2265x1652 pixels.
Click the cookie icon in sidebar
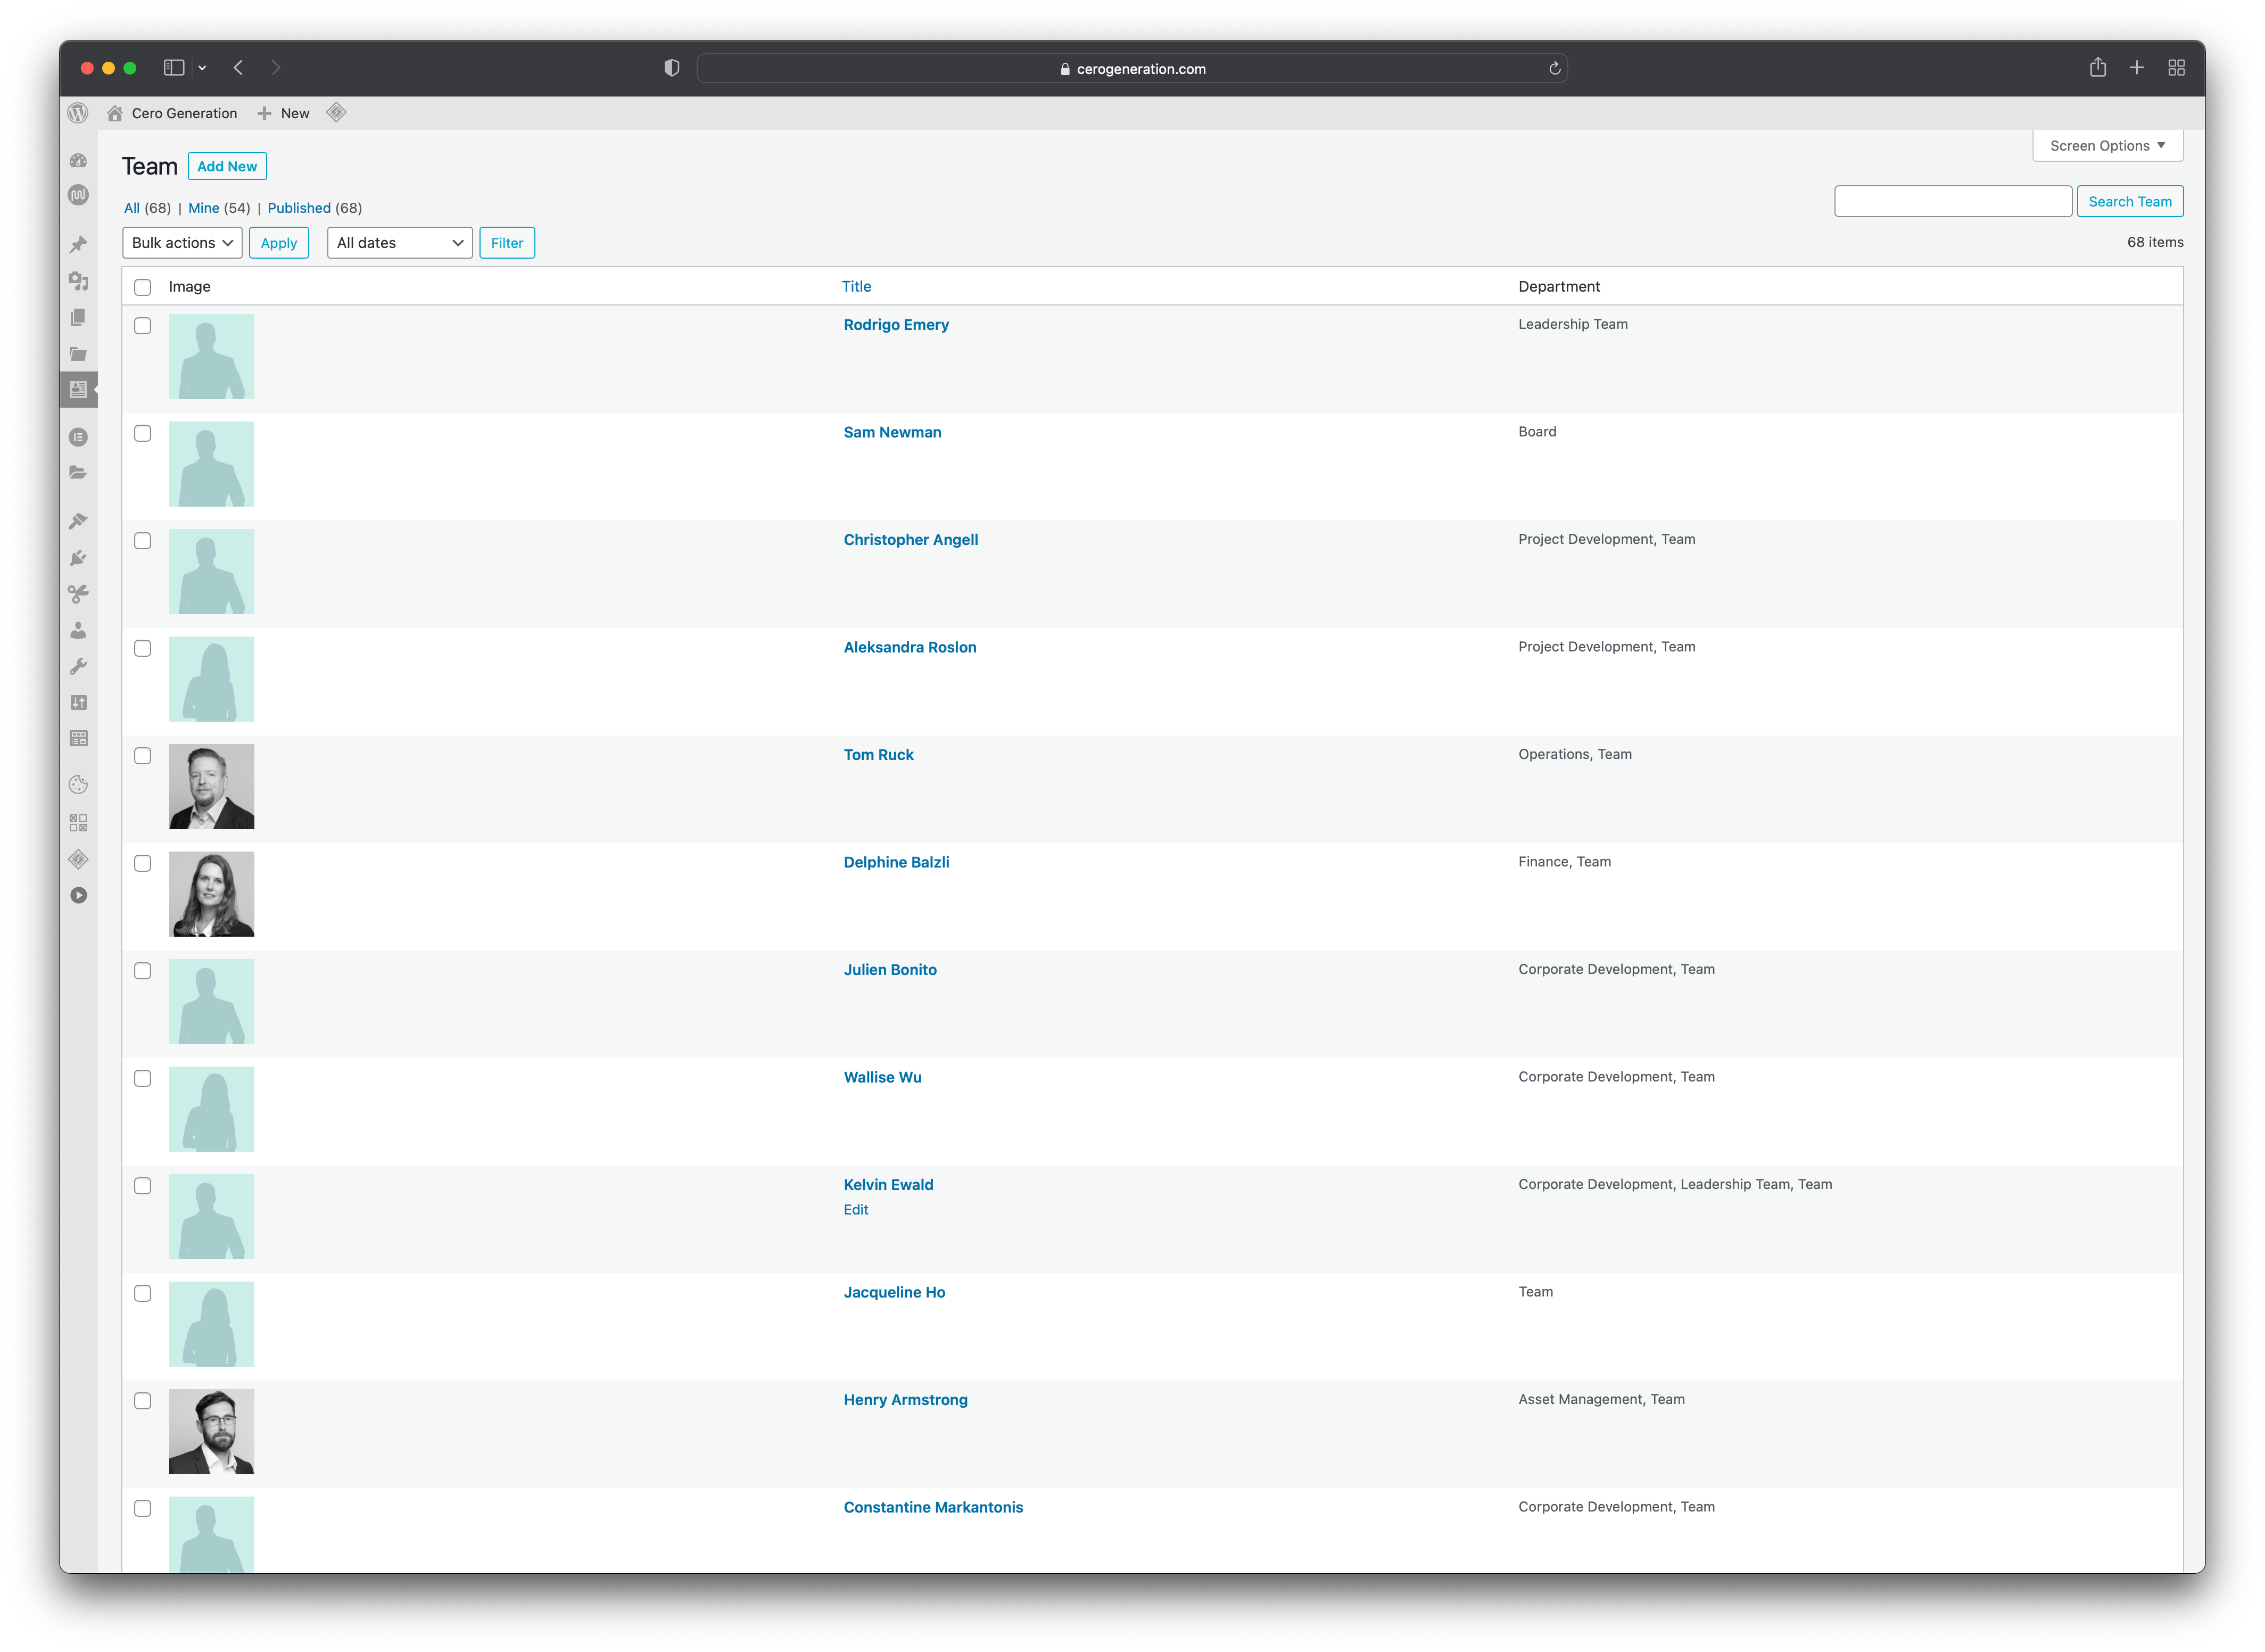(x=78, y=785)
